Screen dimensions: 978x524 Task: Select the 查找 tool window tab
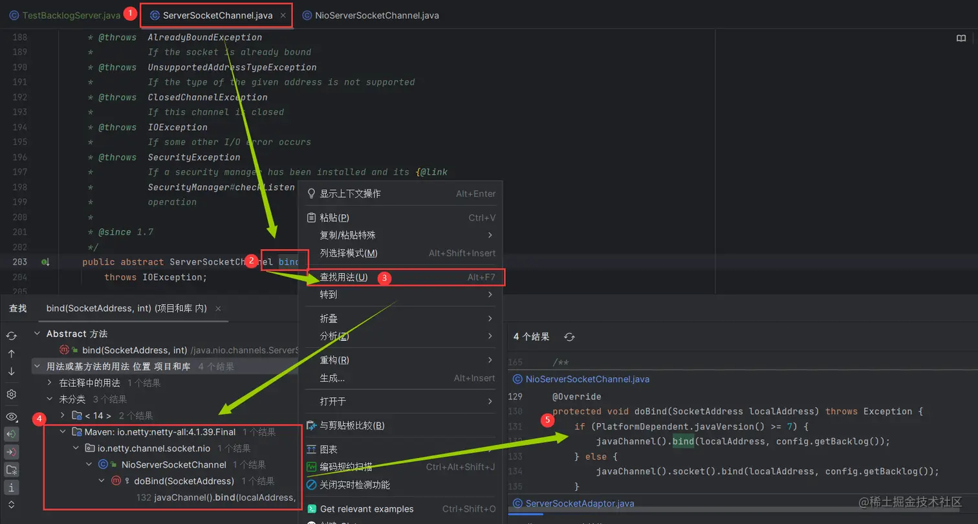point(17,309)
